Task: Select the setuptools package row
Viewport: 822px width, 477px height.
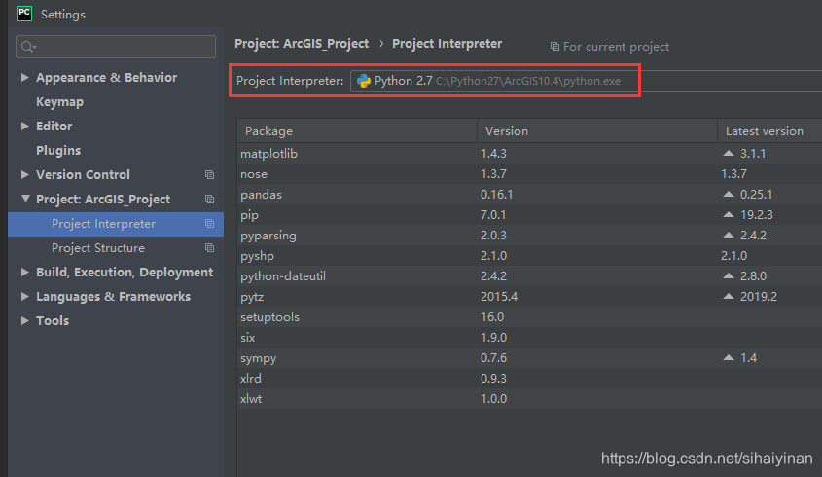Action: point(529,317)
